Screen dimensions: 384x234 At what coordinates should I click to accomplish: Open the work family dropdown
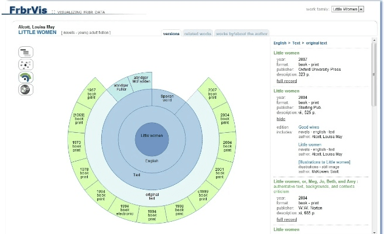[348, 9]
